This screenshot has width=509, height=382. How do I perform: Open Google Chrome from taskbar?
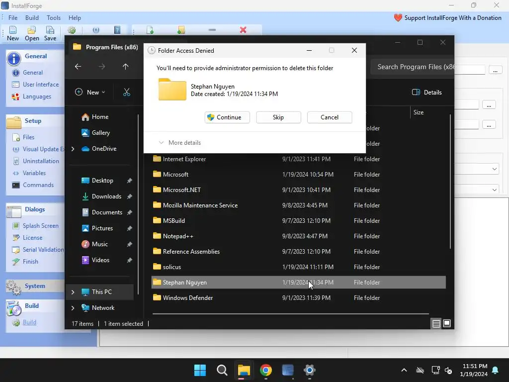click(x=266, y=370)
